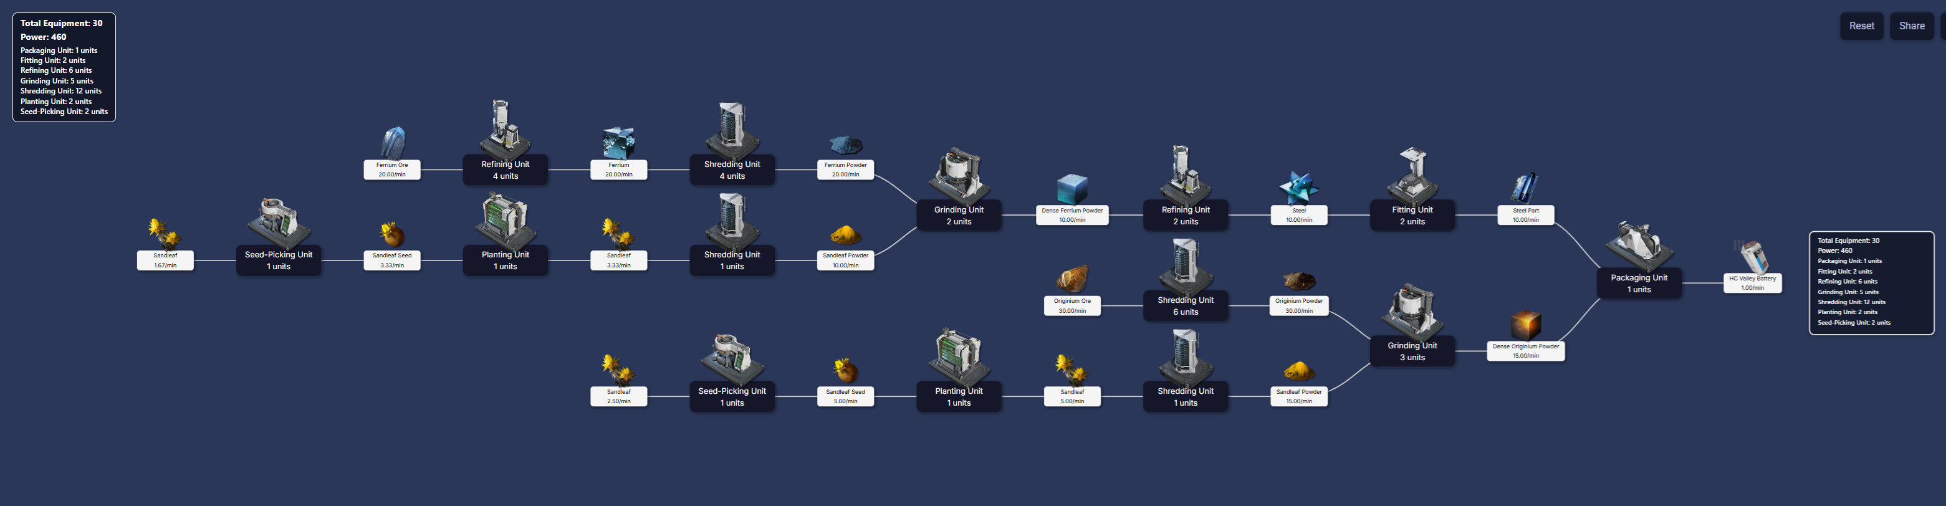Click 'Grinding Unit: 5 units' in the top-left summary
1946x506 pixels.
pyautogui.click(x=57, y=81)
